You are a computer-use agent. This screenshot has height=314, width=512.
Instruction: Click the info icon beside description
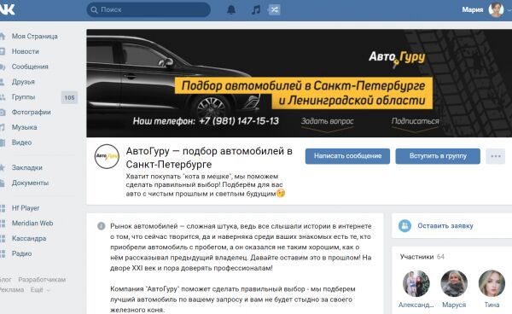coord(102,226)
